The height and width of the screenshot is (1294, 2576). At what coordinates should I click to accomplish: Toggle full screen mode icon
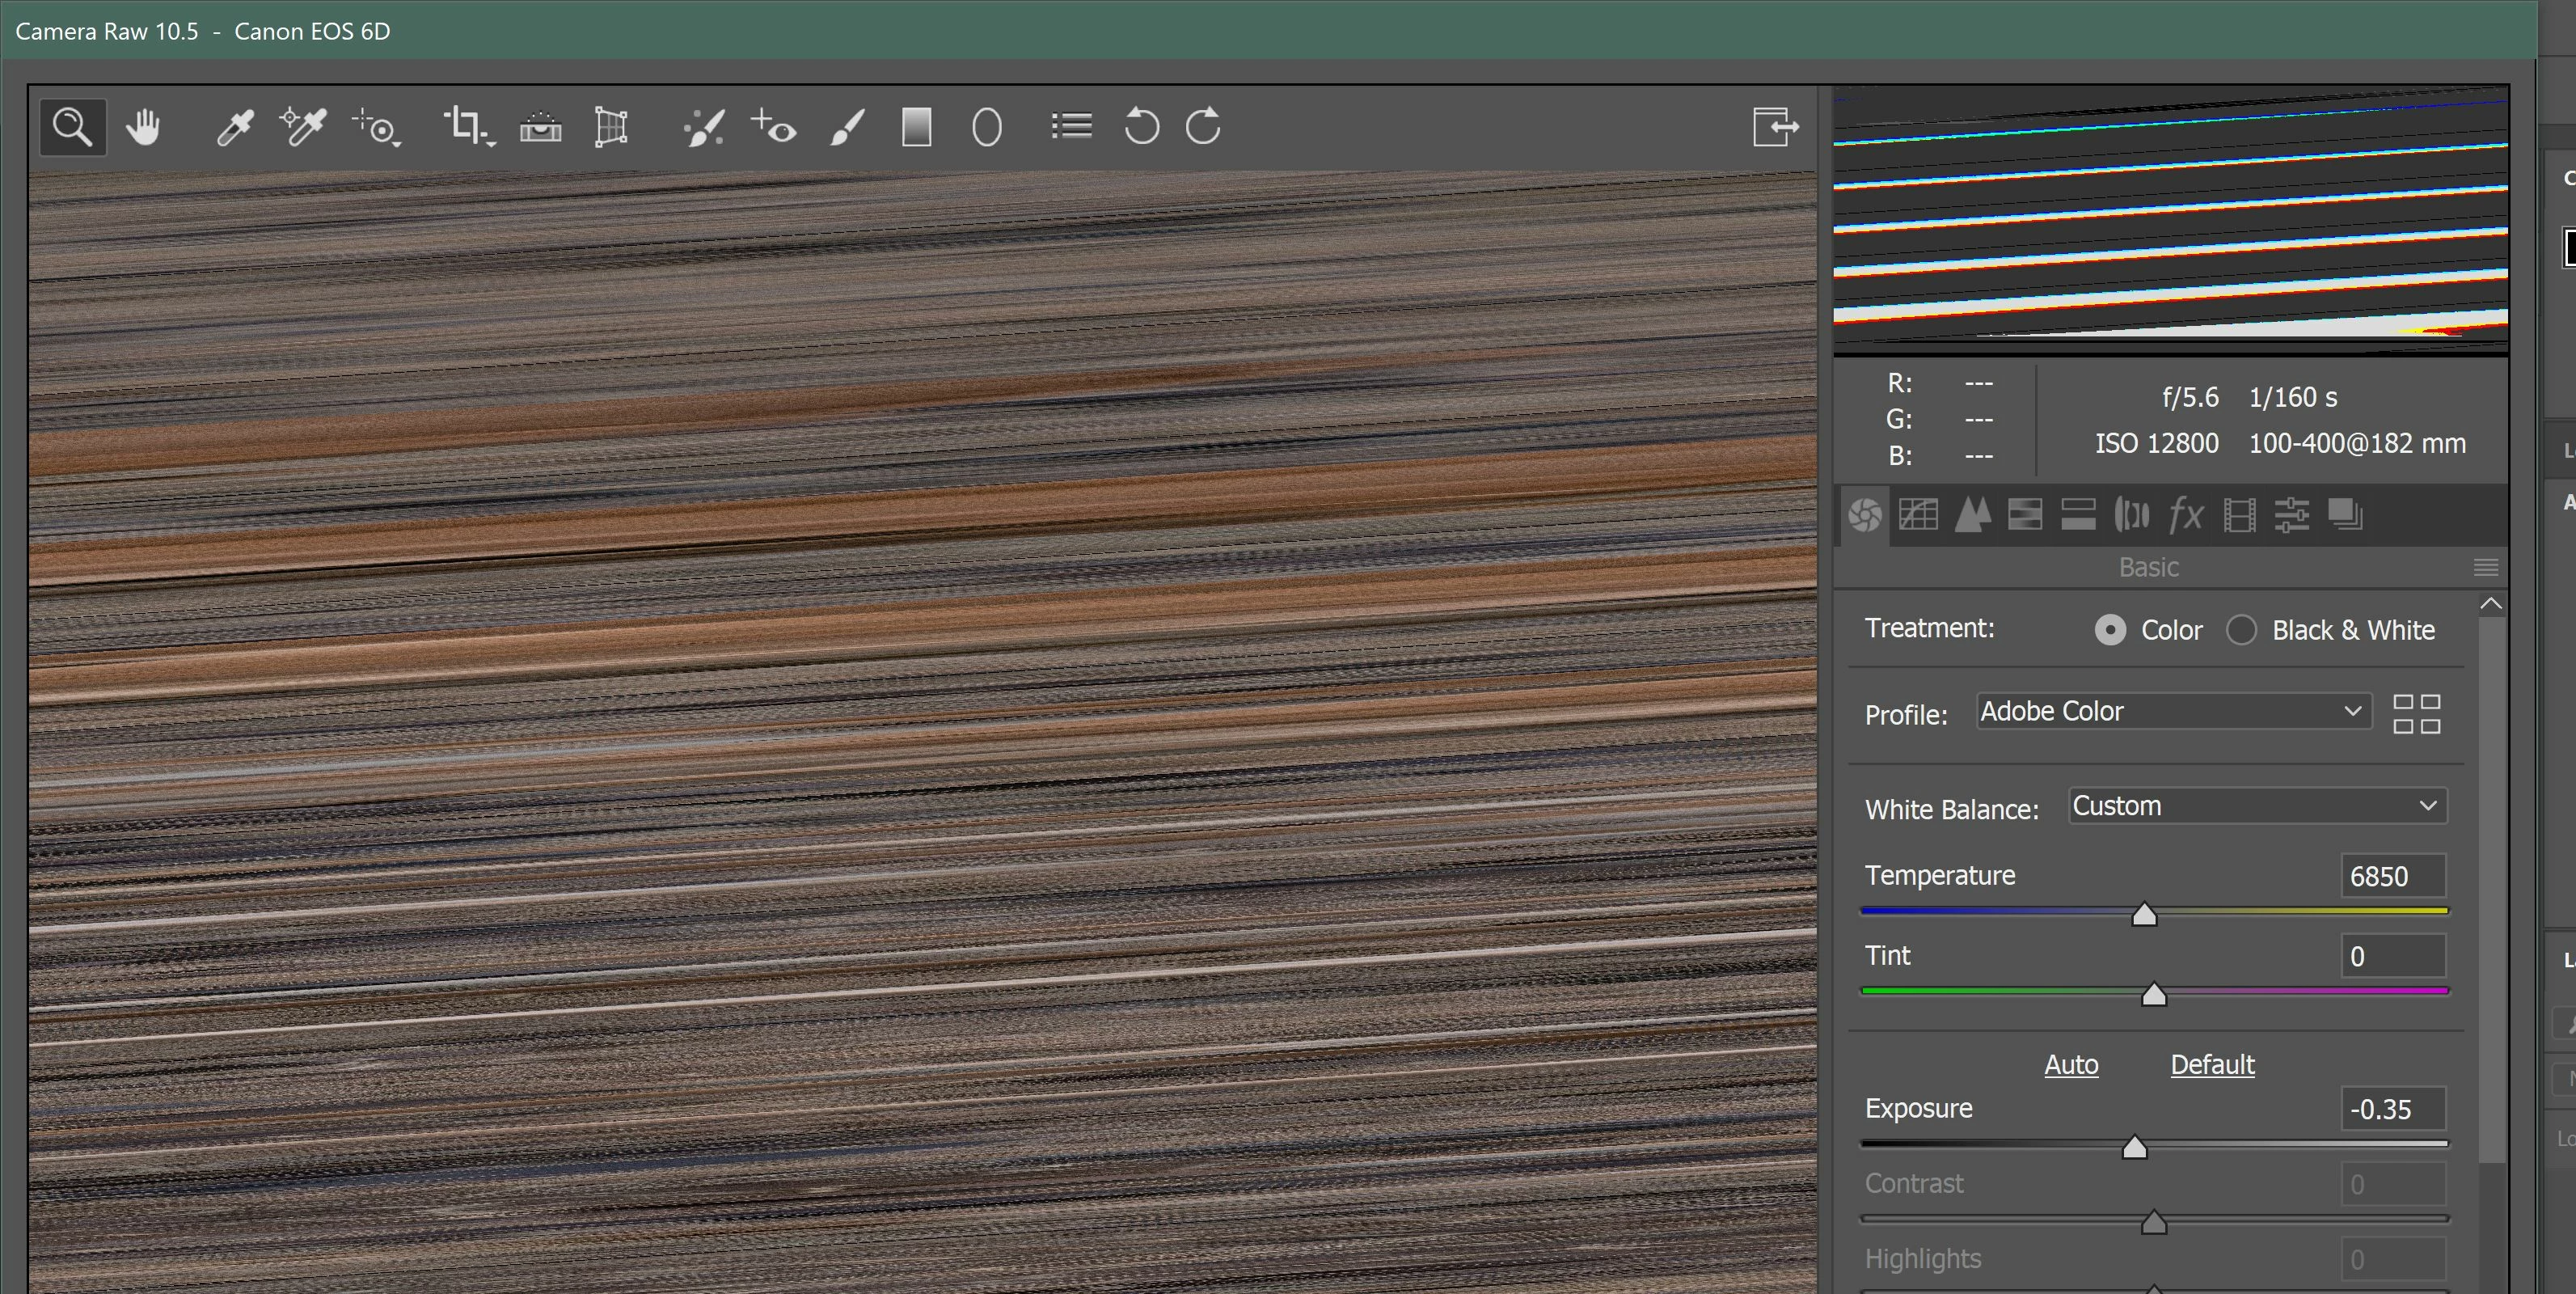point(1775,127)
